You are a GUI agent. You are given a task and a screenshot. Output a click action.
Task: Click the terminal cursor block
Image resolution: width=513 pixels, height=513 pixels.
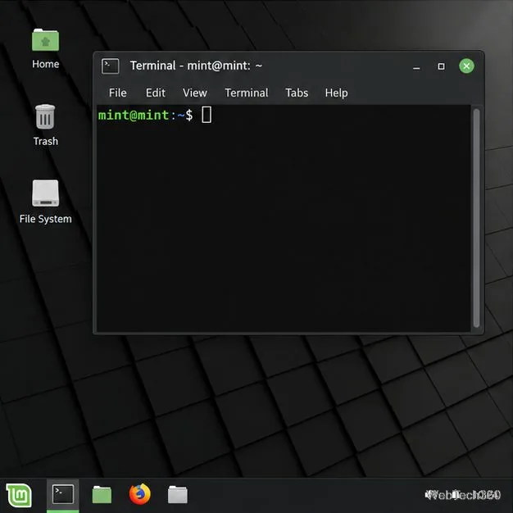[207, 115]
